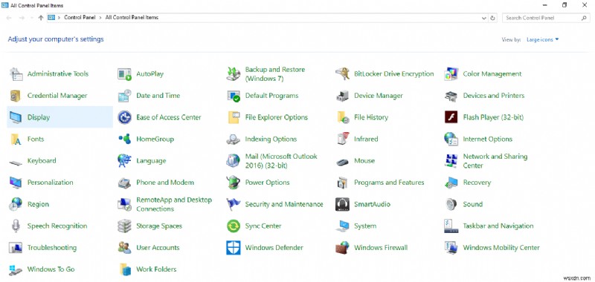Open the Personalization icon

(x=16, y=183)
